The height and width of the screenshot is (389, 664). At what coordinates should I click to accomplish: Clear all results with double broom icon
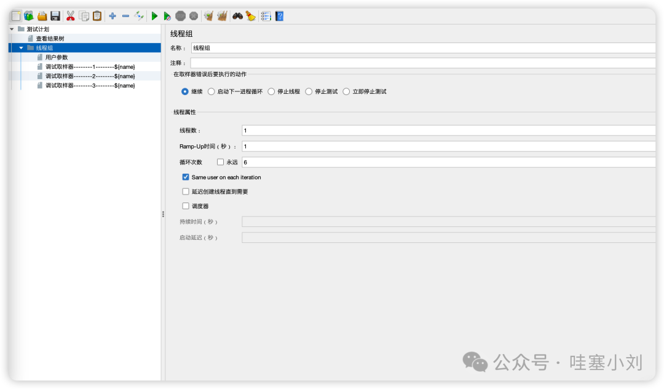coord(222,16)
